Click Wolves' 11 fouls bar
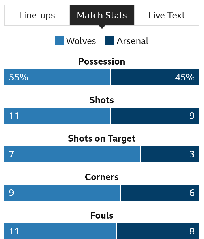 click(x=60, y=231)
